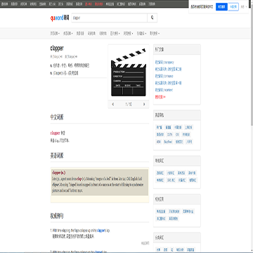The image size is (253, 253).
Task: Click the magnifier search button
Action: [153, 18]
